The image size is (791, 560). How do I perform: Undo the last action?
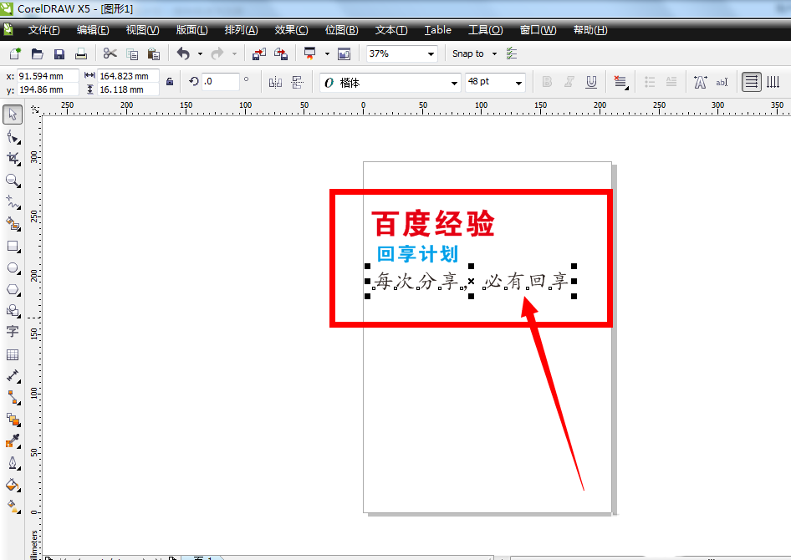(x=184, y=53)
